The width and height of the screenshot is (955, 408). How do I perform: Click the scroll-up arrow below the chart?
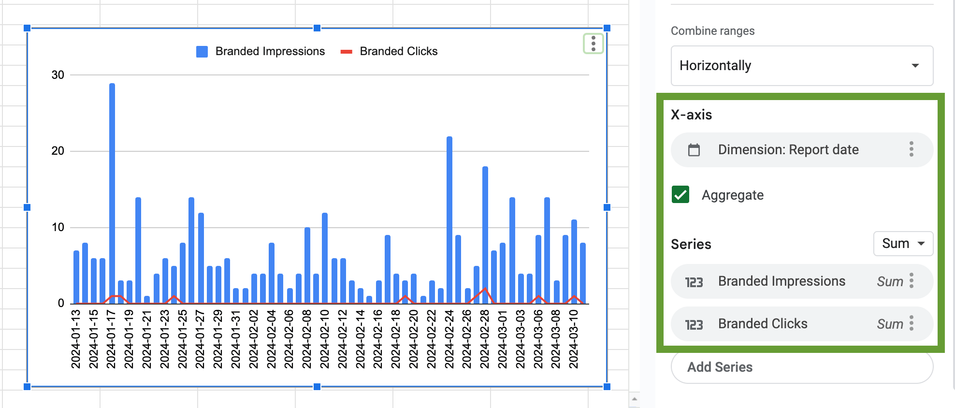pyautogui.click(x=634, y=399)
